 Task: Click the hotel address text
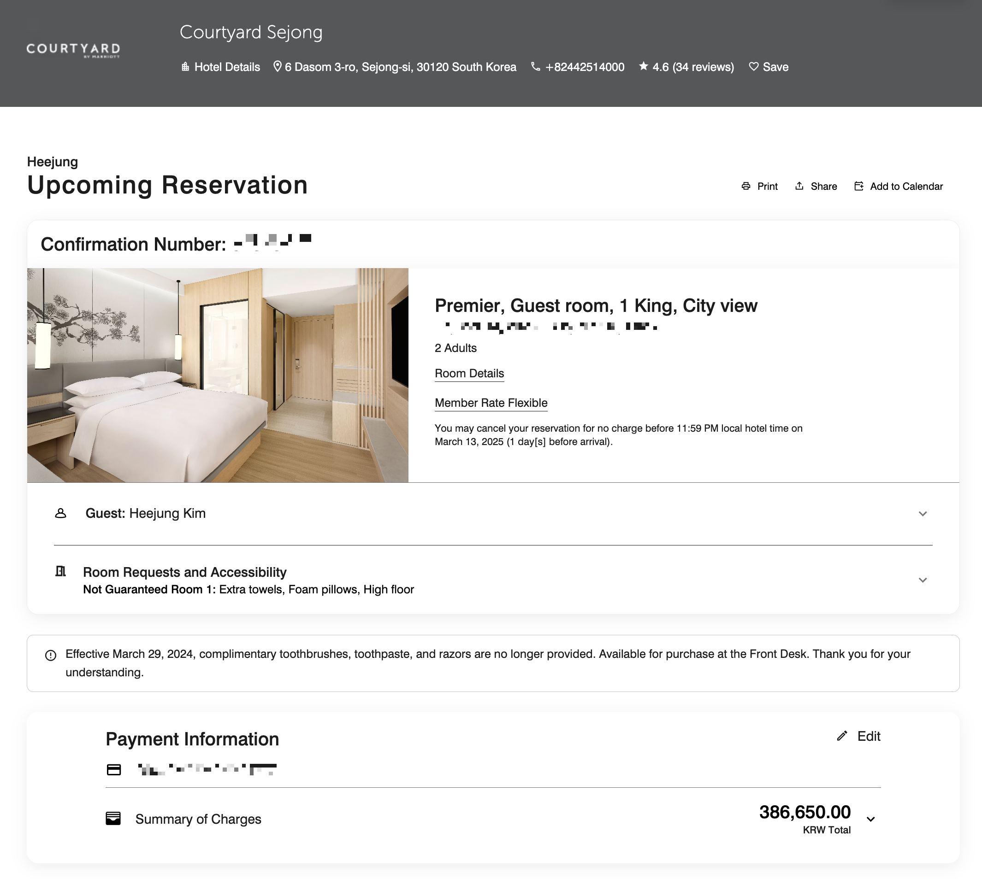coord(400,67)
